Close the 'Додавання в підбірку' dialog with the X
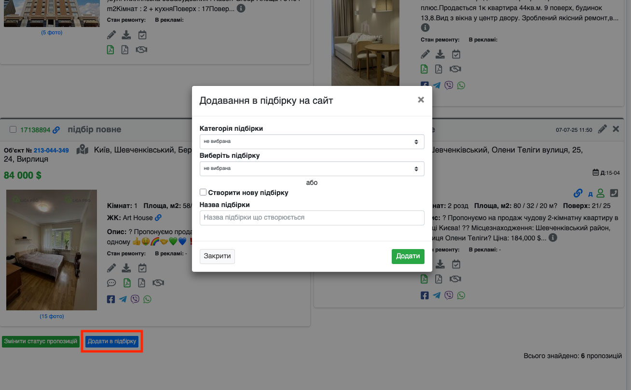This screenshot has height=390, width=631. coord(421,100)
